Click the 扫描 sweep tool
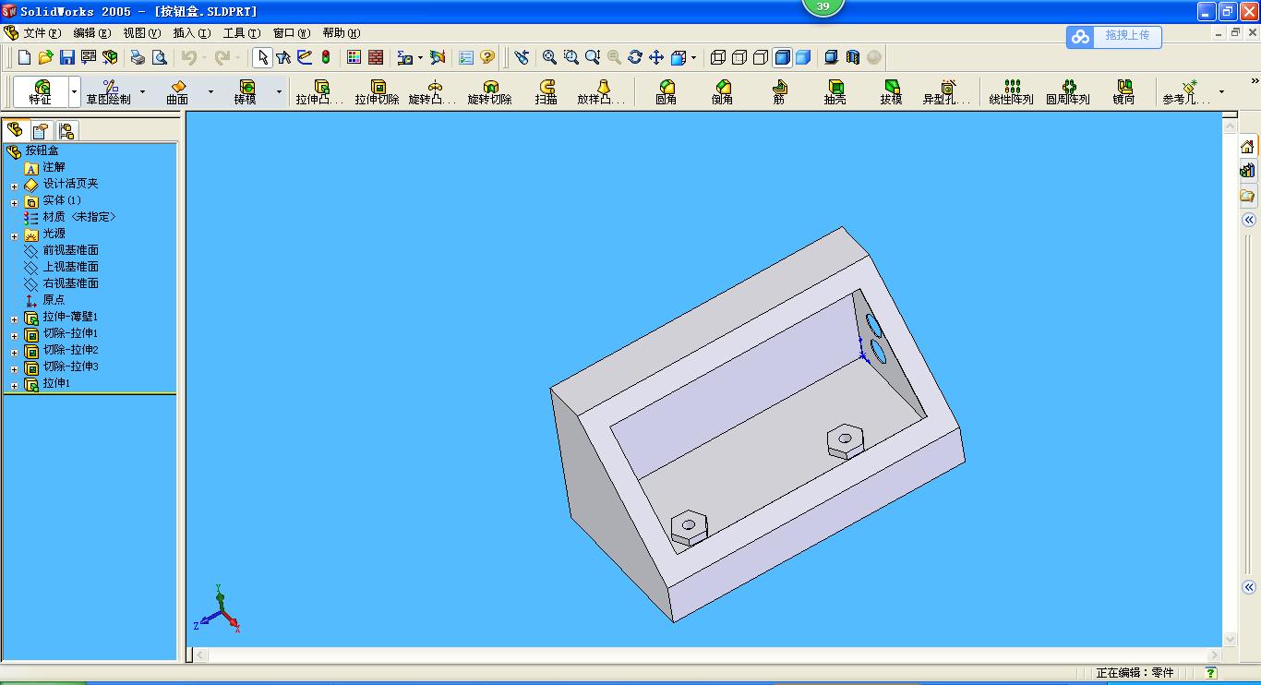 click(546, 91)
